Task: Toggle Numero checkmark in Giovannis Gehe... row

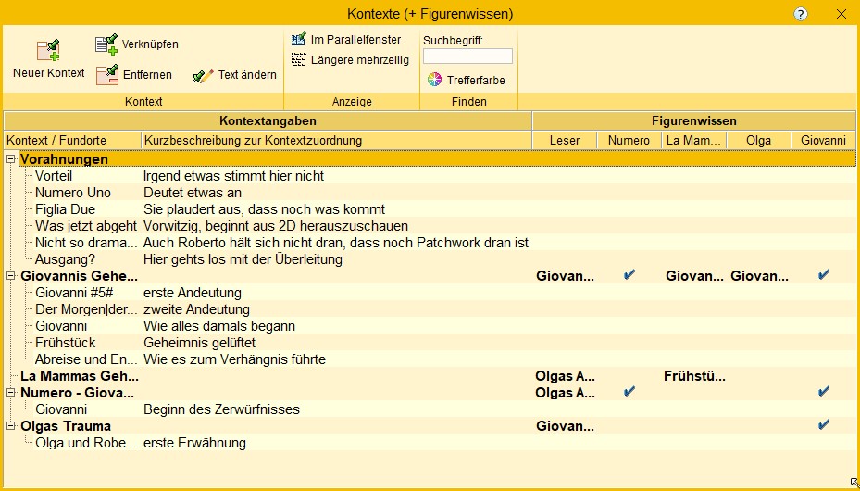Action: [x=629, y=275]
